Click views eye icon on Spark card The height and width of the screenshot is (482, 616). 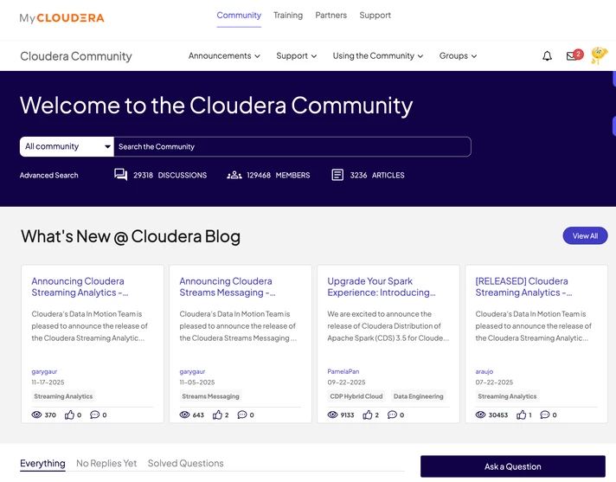[332, 415]
